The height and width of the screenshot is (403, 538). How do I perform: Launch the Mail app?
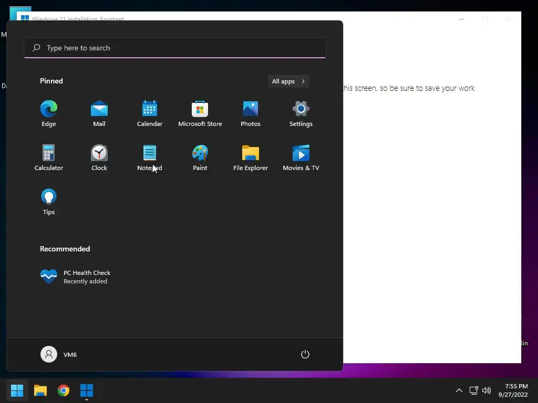[x=99, y=114]
